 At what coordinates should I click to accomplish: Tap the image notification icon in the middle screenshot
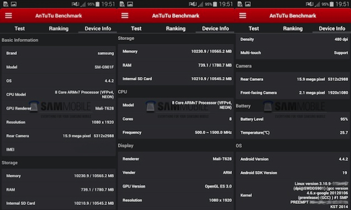click(130, 4)
